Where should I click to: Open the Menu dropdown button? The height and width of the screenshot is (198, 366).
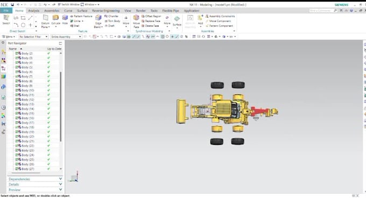(9, 37)
